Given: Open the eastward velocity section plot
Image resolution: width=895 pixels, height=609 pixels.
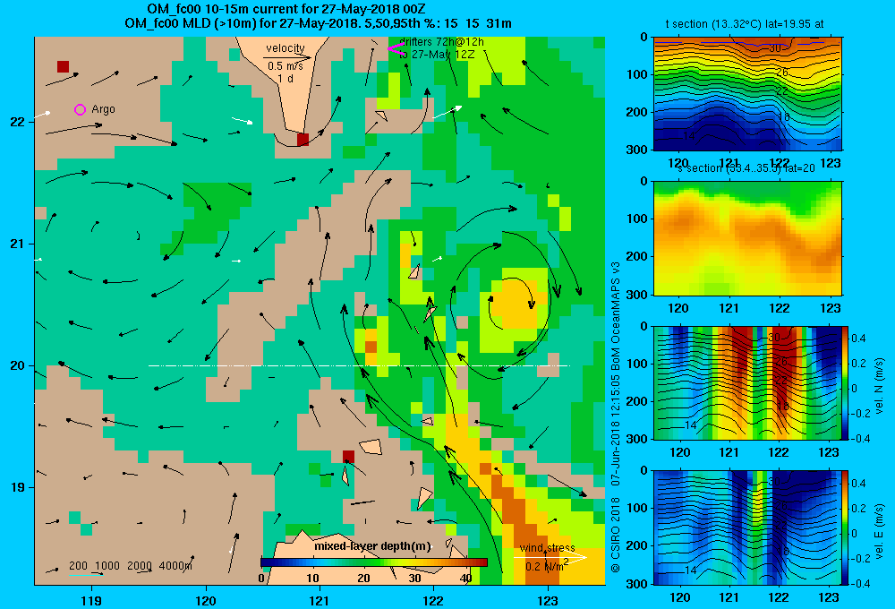Looking at the screenshot, I should coord(747,528).
